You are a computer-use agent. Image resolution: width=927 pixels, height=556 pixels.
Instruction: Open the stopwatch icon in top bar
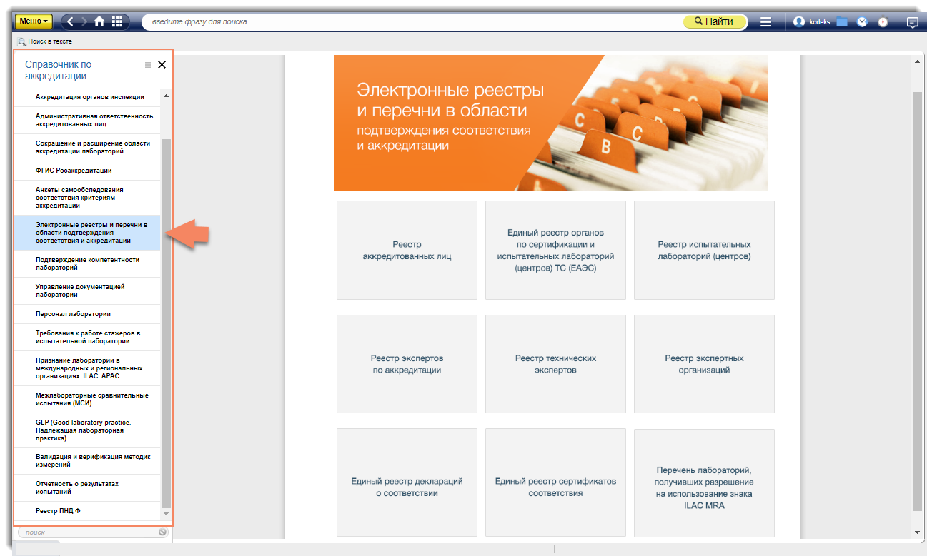coord(883,21)
